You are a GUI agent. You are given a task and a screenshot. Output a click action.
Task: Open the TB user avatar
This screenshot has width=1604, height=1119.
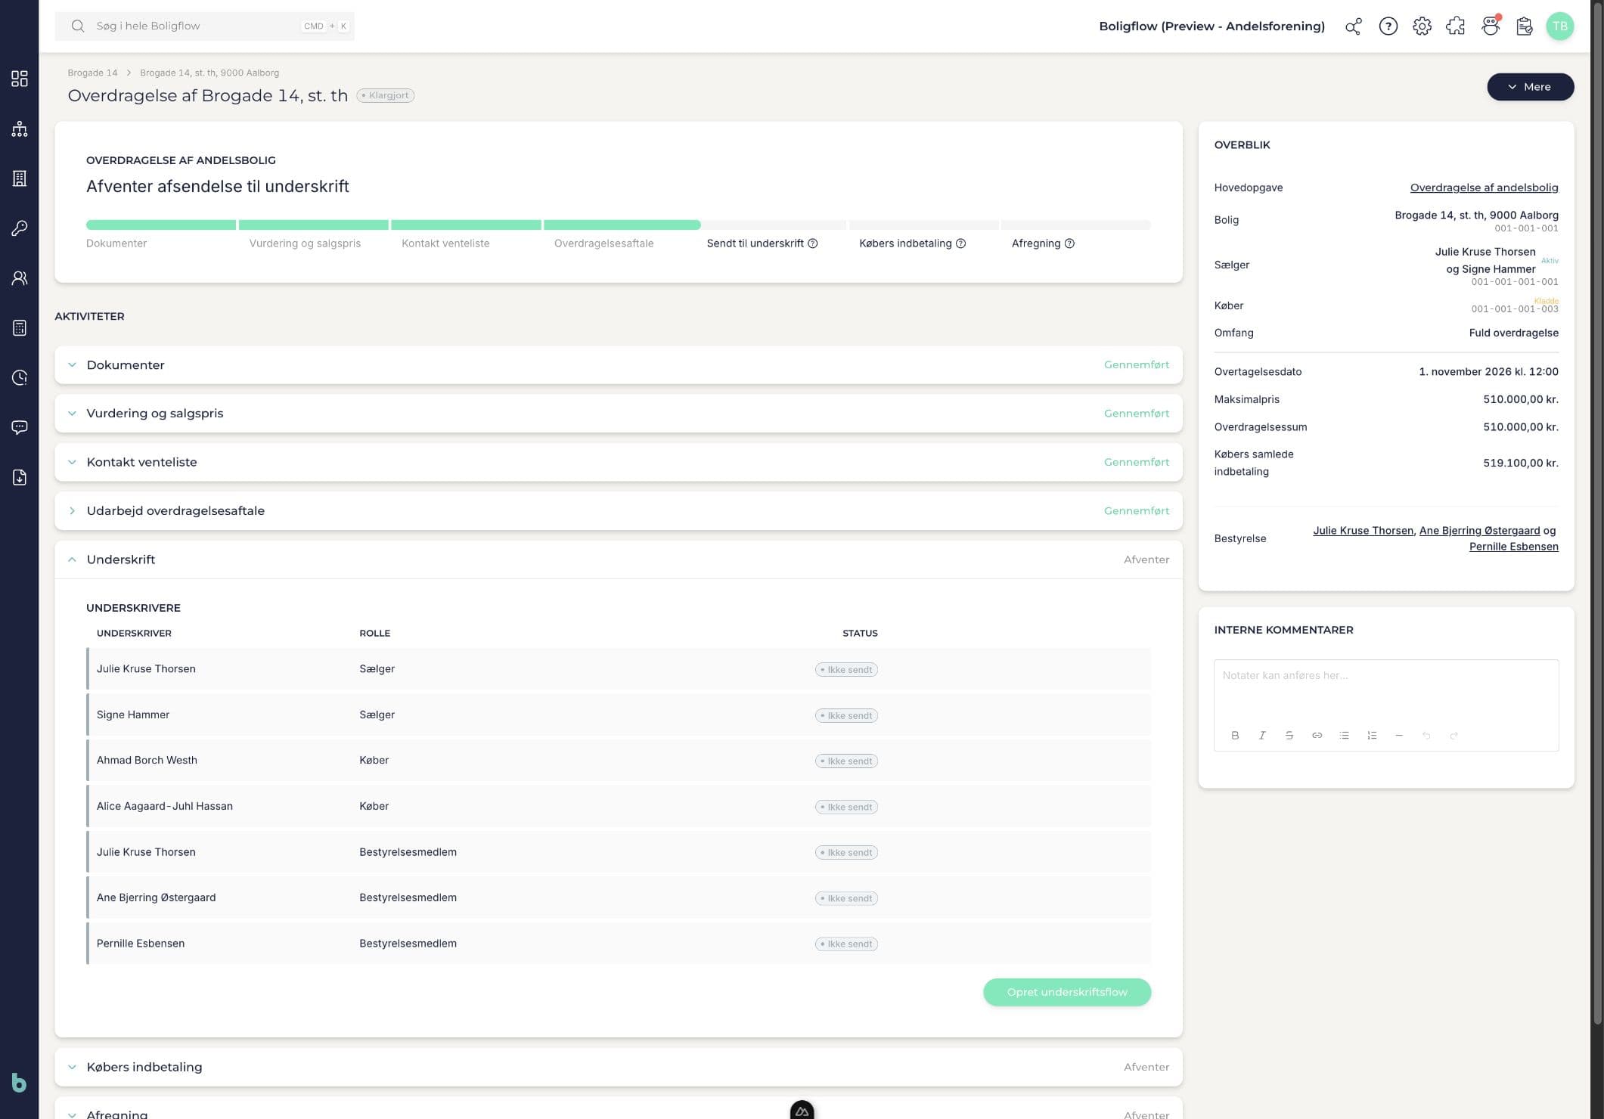coord(1559,26)
